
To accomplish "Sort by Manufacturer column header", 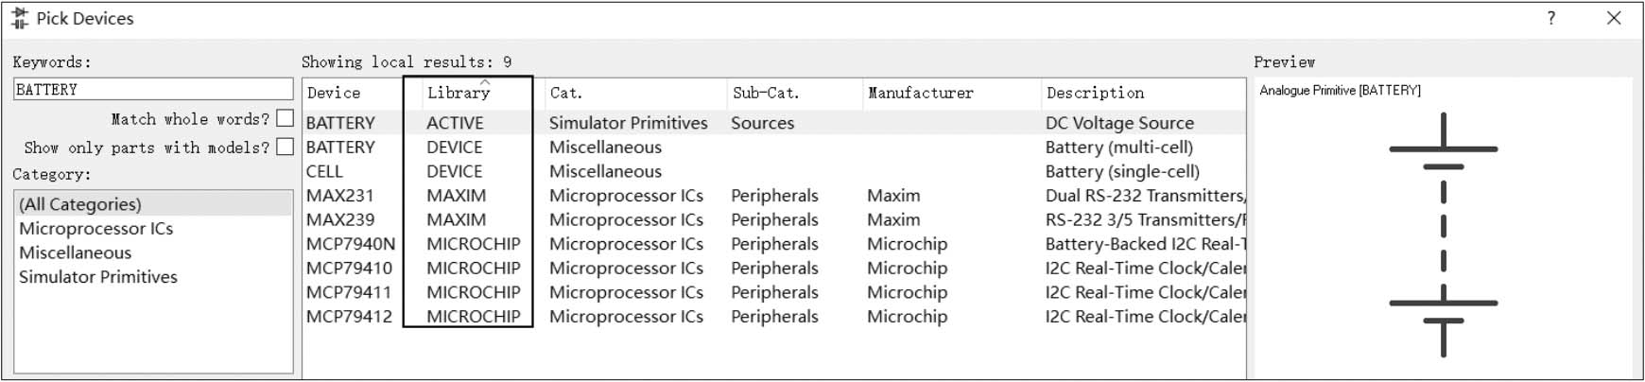I will (x=920, y=93).
